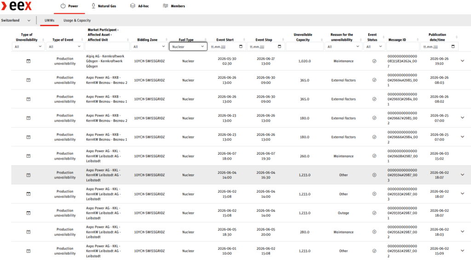Select the UMMs tab
This screenshot has width=471, height=260.
50,20
